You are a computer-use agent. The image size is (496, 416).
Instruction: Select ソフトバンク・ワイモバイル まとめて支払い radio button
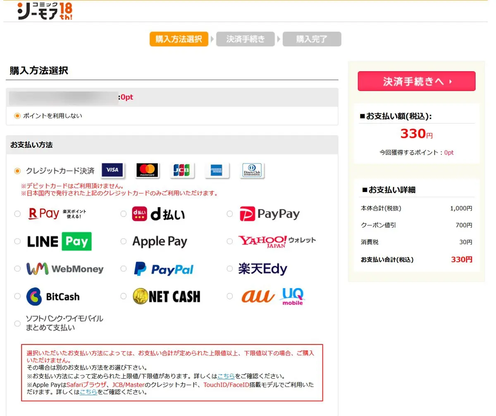pos(17,323)
